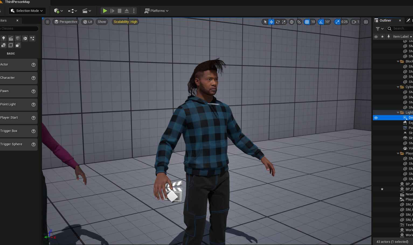Toggle grid snapping on or off
Image resolution: width=413 pixels, height=245 pixels.
coord(307,22)
